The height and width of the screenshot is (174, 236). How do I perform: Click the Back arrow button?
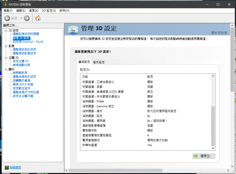[7, 18]
